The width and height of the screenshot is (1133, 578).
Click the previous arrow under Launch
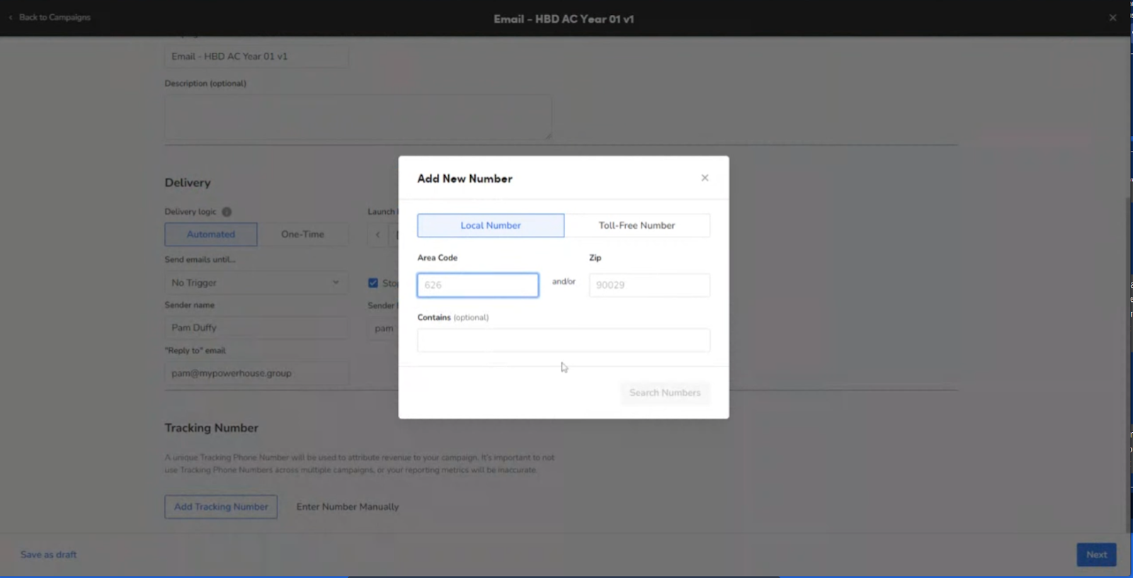tap(377, 234)
